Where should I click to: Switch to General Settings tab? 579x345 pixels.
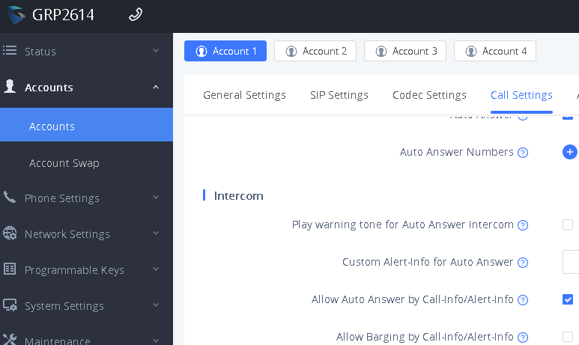pyautogui.click(x=244, y=95)
